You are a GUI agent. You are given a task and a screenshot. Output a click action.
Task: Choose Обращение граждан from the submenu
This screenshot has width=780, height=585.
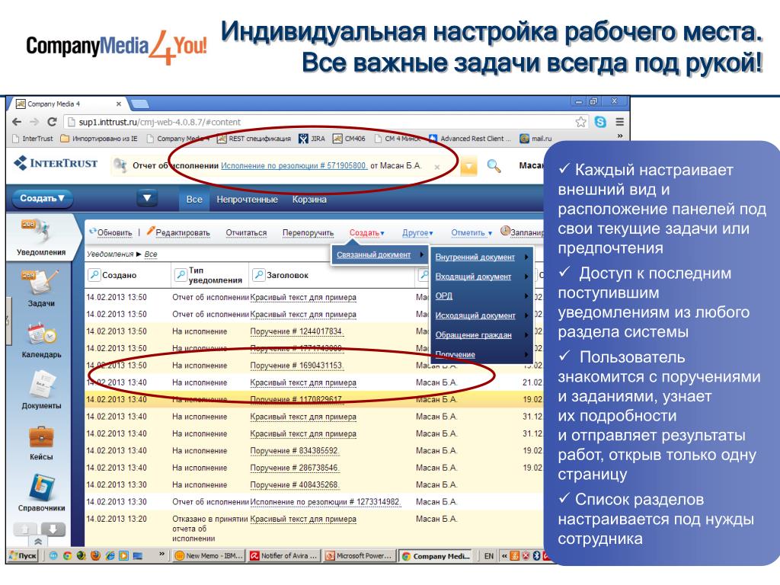(x=481, y=335)
